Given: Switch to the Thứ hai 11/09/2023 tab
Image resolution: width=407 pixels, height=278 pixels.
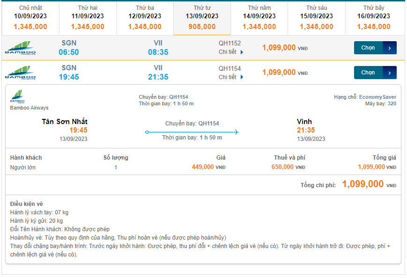Looking at the screenshot, I should click(x=88, y=18).
